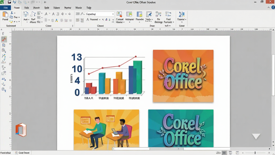Click the 'Fad Furnartt' icon in the ribbon
The image size is (275, 155).
[168, 15]
